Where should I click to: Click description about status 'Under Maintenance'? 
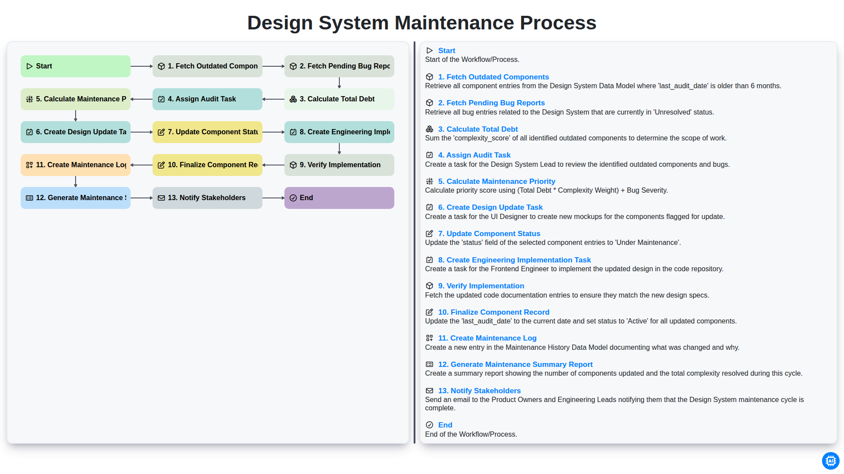(x=553, y=243)
